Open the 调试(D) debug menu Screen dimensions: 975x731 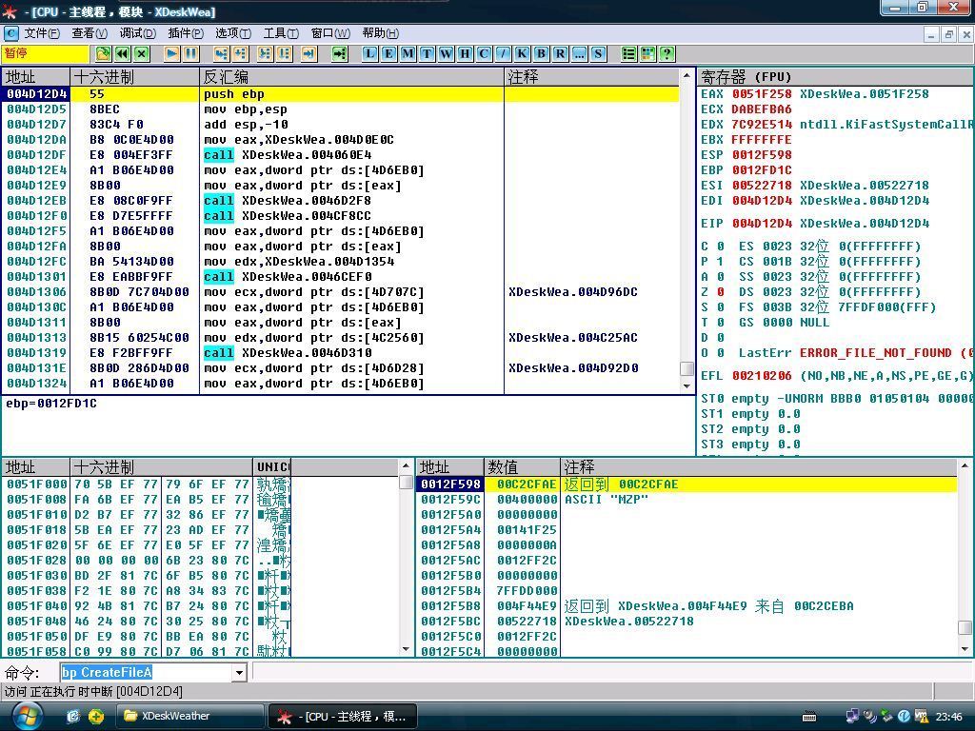click(137, 33)
